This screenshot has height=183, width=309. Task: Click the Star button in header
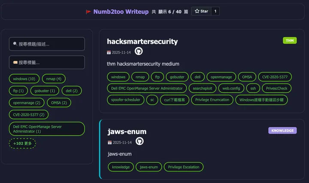pos(201,11)
